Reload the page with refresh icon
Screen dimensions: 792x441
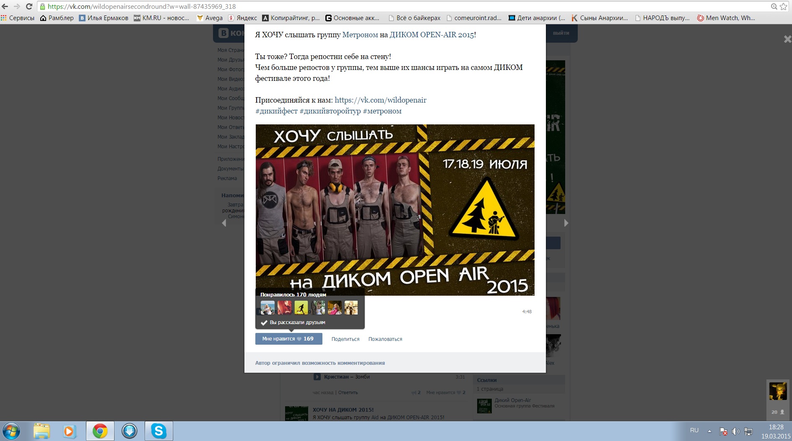click(x=29, y=6)
